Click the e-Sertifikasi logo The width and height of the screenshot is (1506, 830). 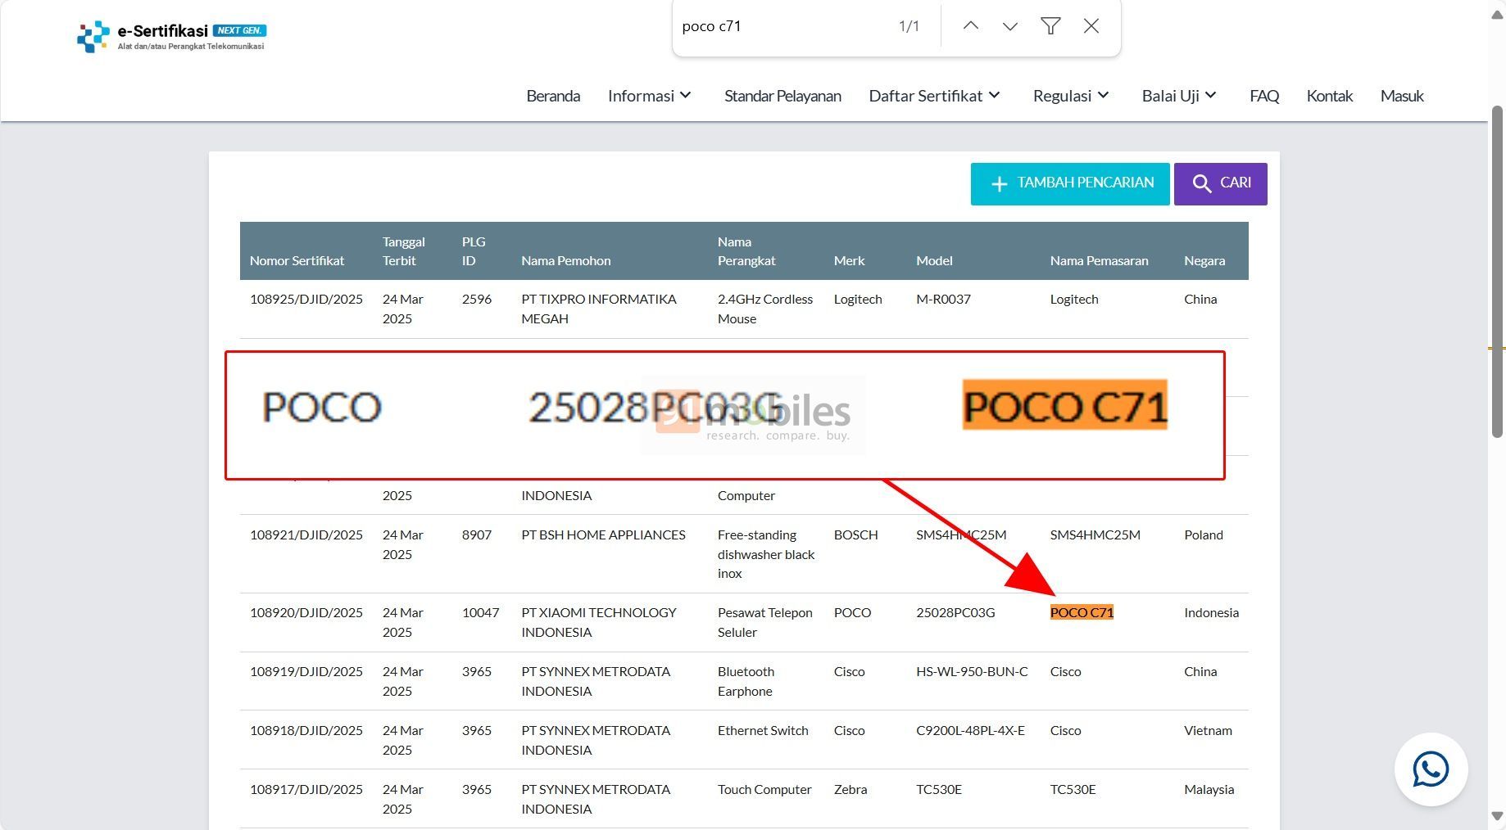(171, 37)
